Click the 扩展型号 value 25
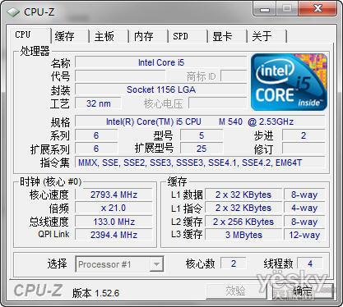 (x=202, y=149)
